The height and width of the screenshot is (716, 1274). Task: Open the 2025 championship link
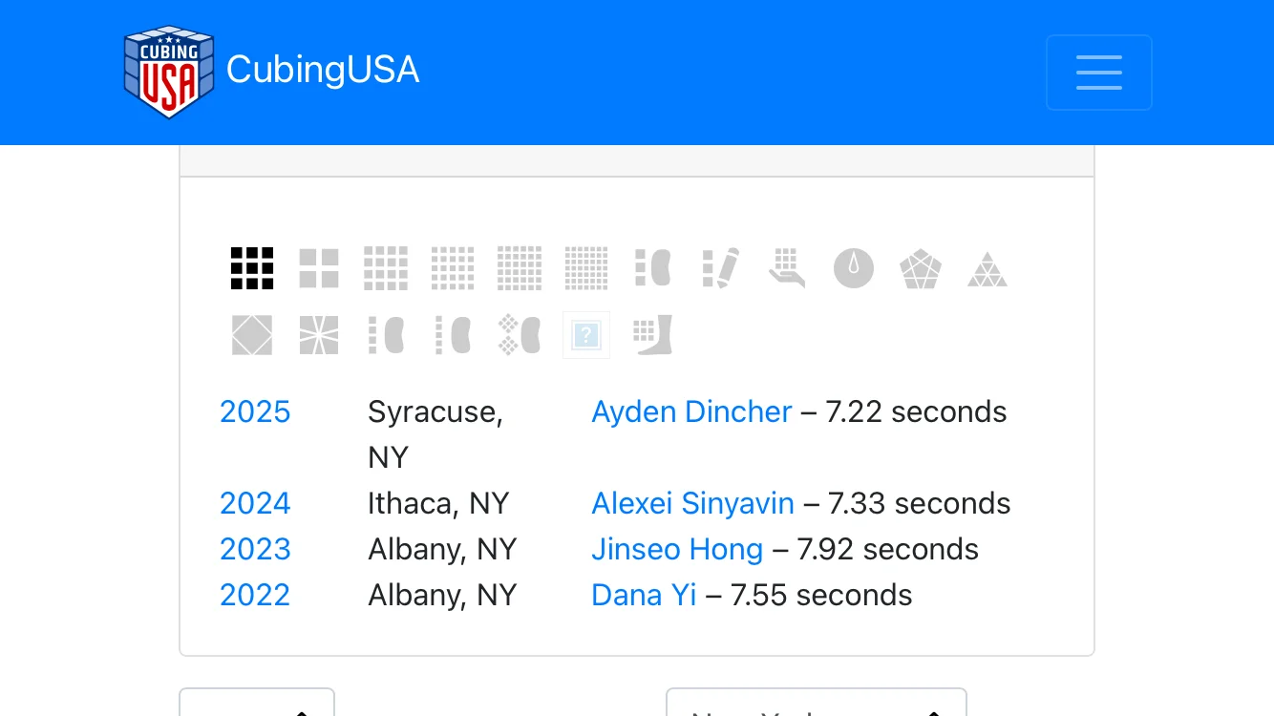coord(255,411)
